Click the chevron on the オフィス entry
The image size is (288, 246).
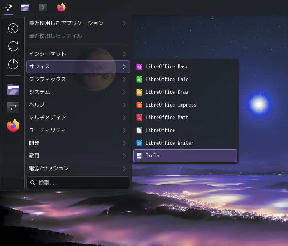[x=124, y=67]
